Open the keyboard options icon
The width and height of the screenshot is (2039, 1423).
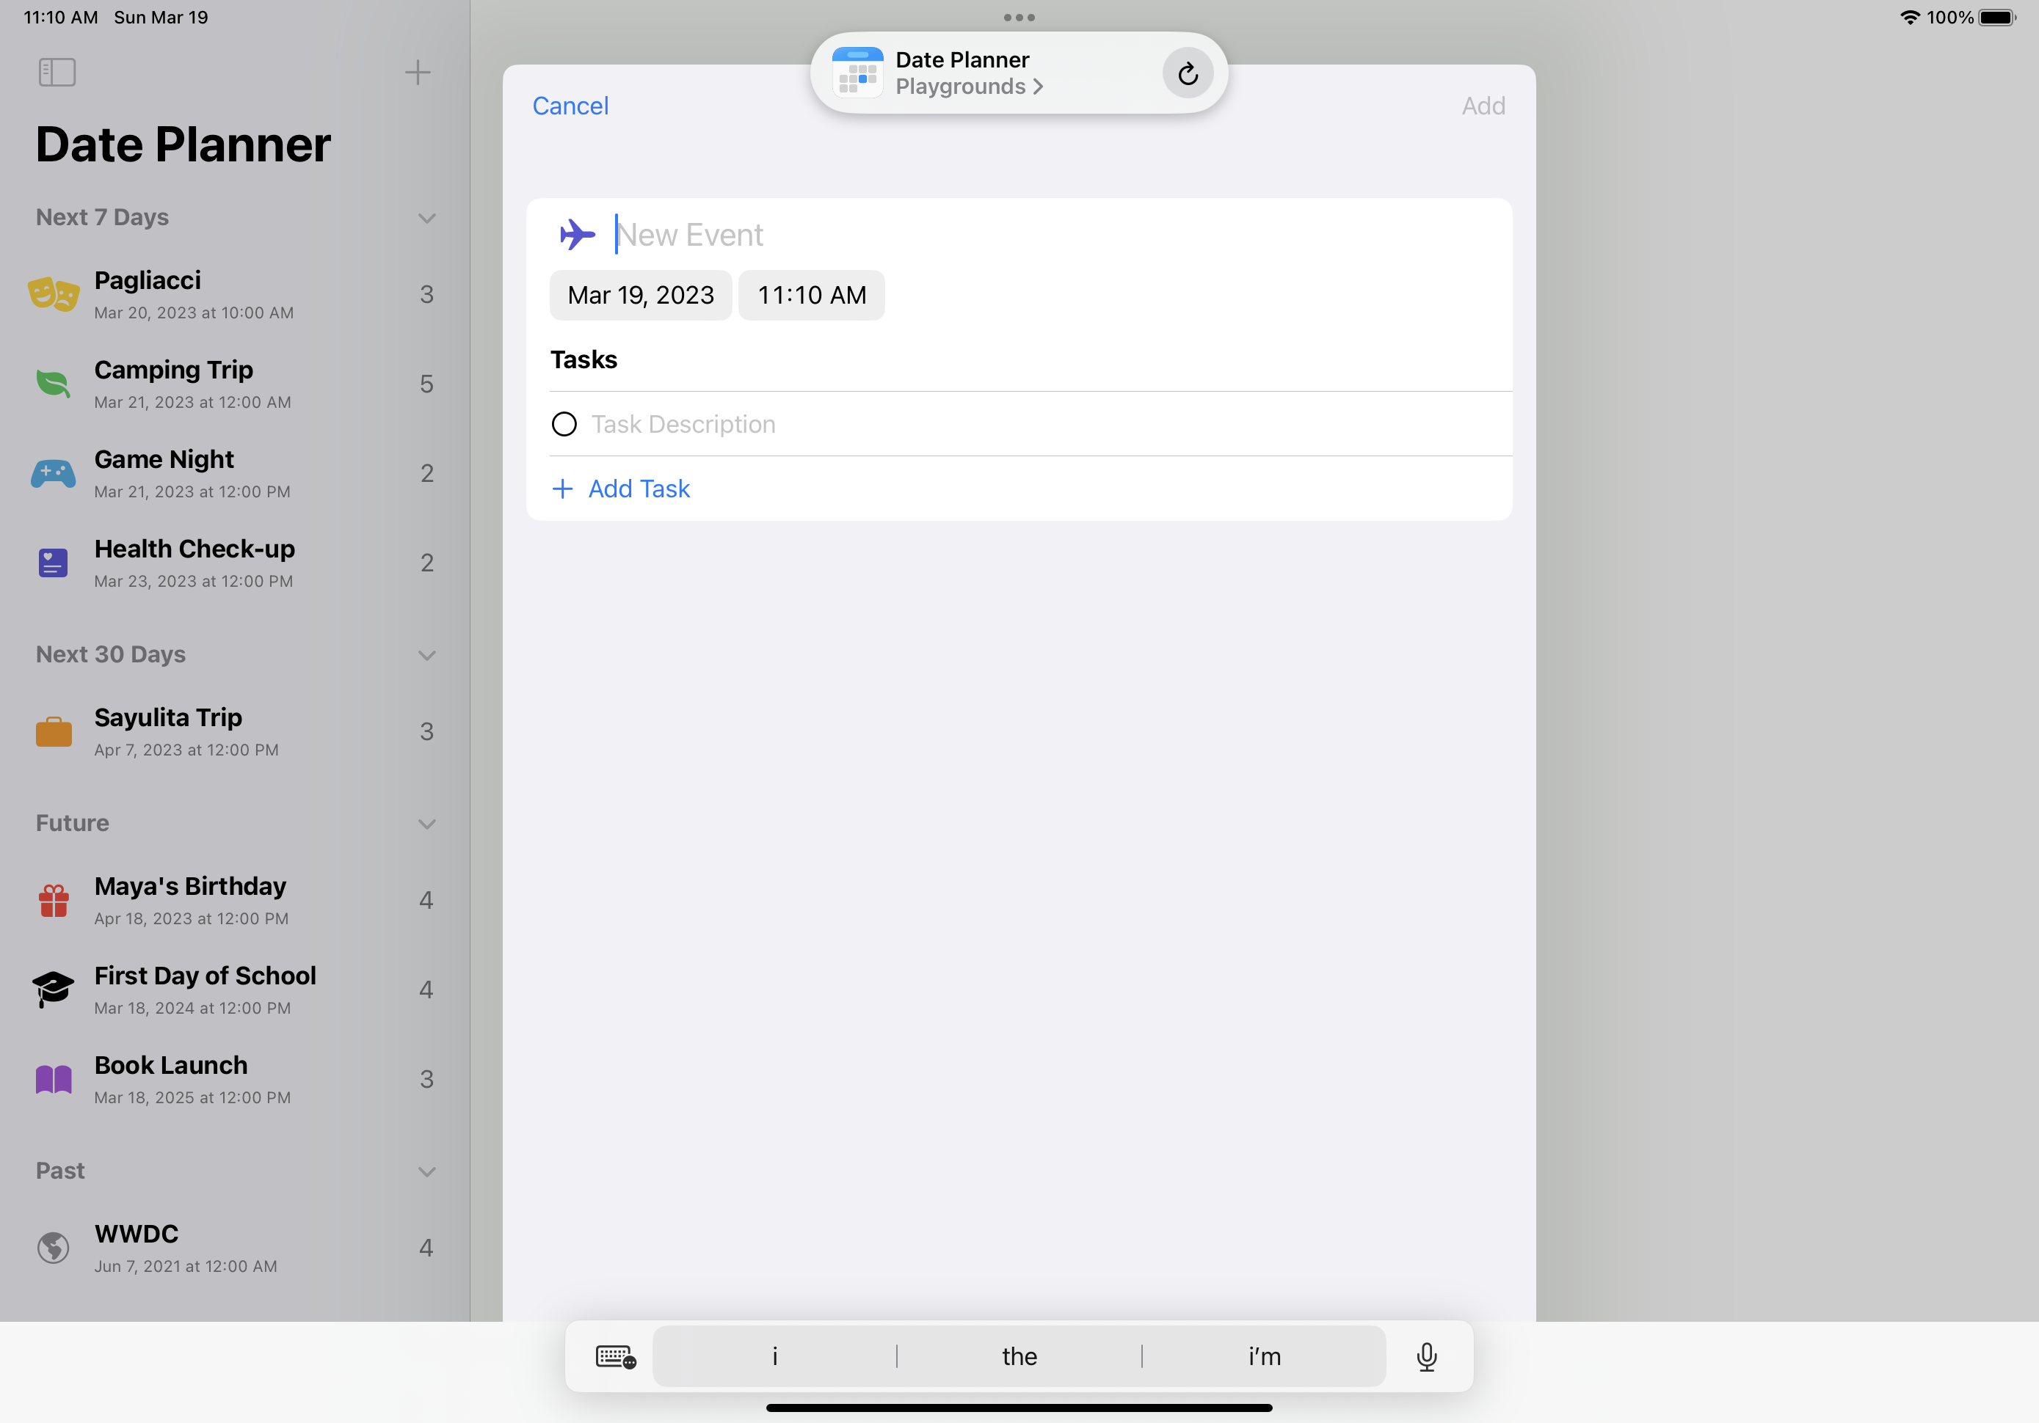click(614, 1356)
